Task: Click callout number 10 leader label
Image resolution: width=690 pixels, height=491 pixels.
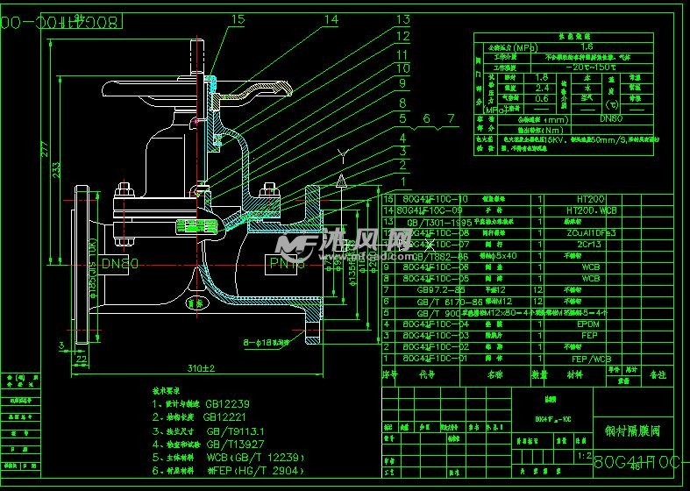Action: (x=402, y=68)
